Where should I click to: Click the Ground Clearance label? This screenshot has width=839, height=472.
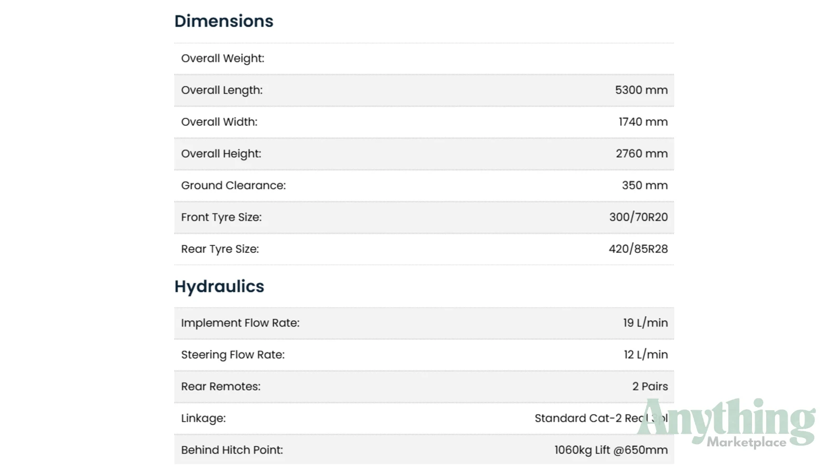pyautogui.click(x=233, y=186)
